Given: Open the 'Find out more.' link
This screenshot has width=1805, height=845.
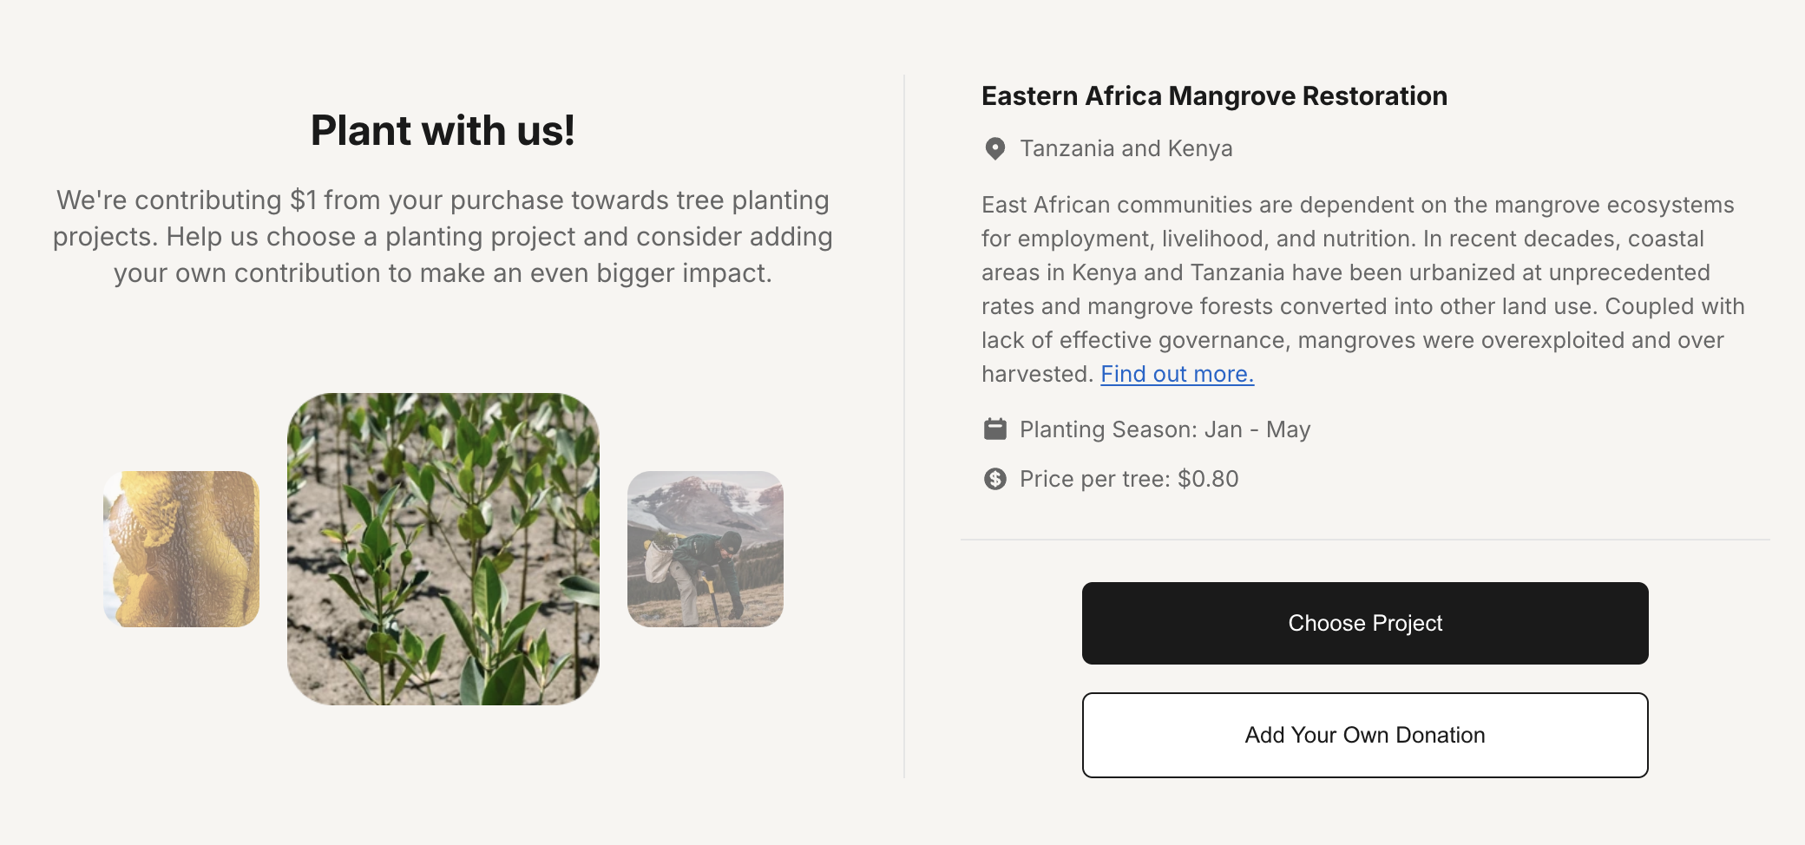Looking at the screenshot, I should [x=1177, y=374].
